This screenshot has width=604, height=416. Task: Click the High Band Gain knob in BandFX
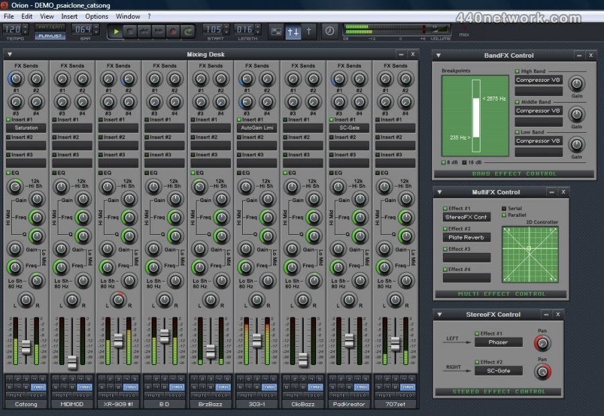click(576, 84)
